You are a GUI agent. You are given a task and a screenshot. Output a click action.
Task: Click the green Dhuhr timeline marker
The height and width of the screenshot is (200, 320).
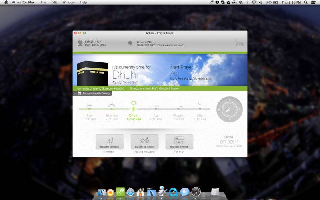[x=134, y=109]
